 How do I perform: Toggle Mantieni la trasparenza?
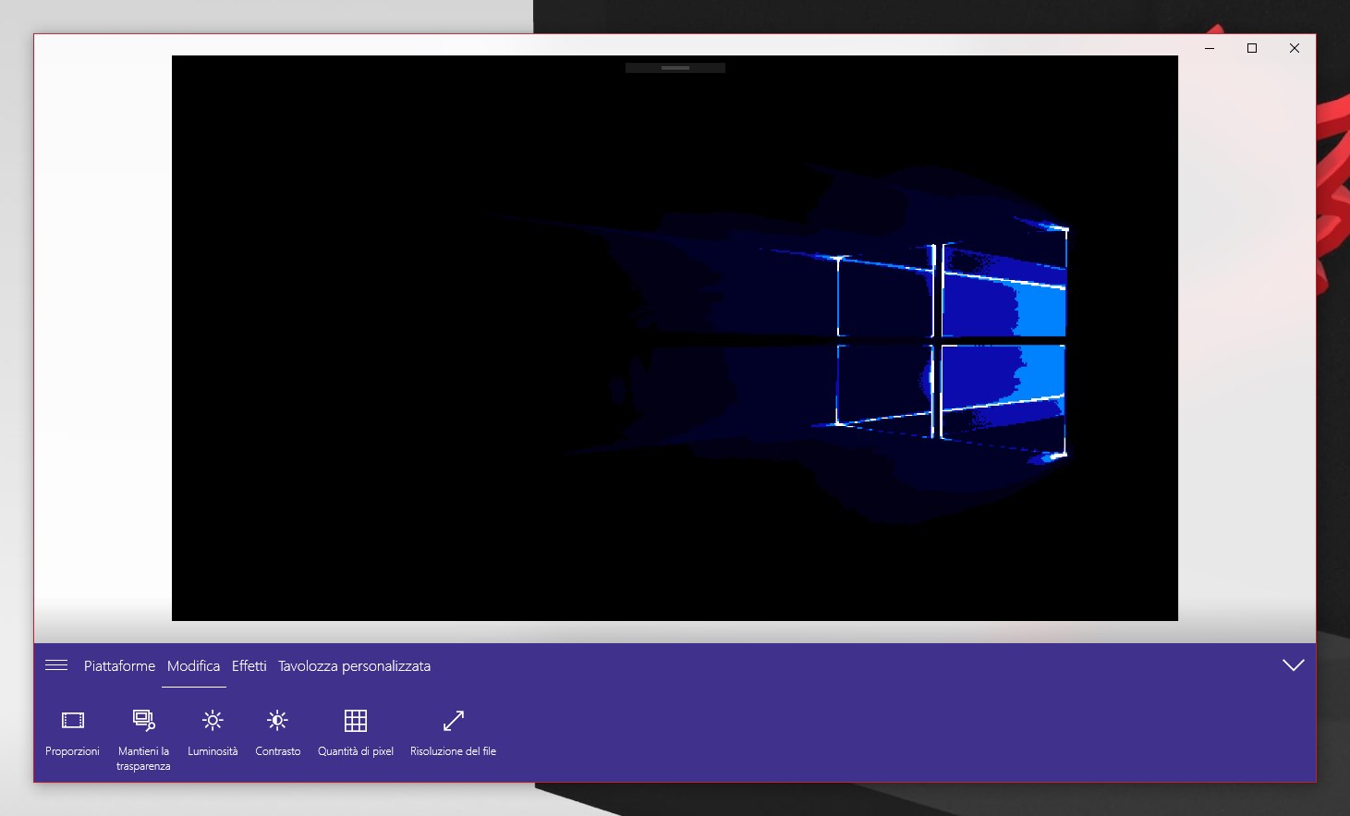point(143,740)
